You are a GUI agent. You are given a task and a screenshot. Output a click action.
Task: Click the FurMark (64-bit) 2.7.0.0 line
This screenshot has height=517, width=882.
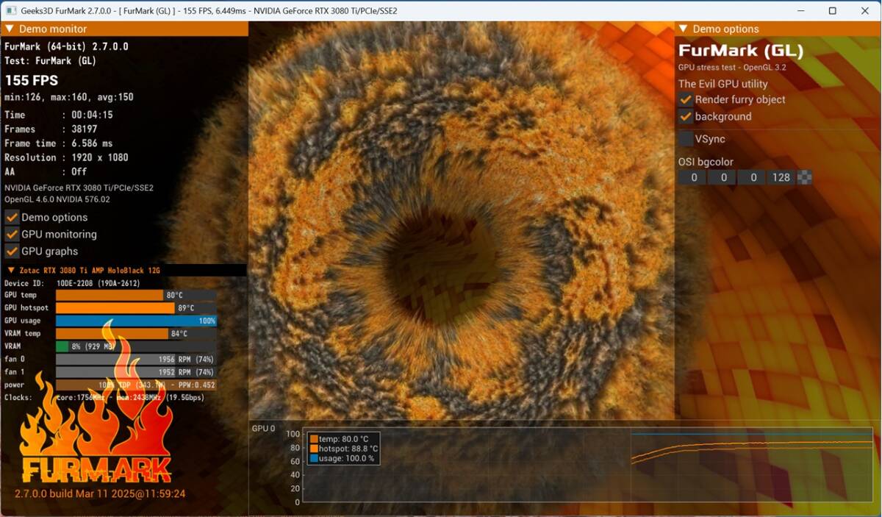pyautogui.click(x=66, y=46)
